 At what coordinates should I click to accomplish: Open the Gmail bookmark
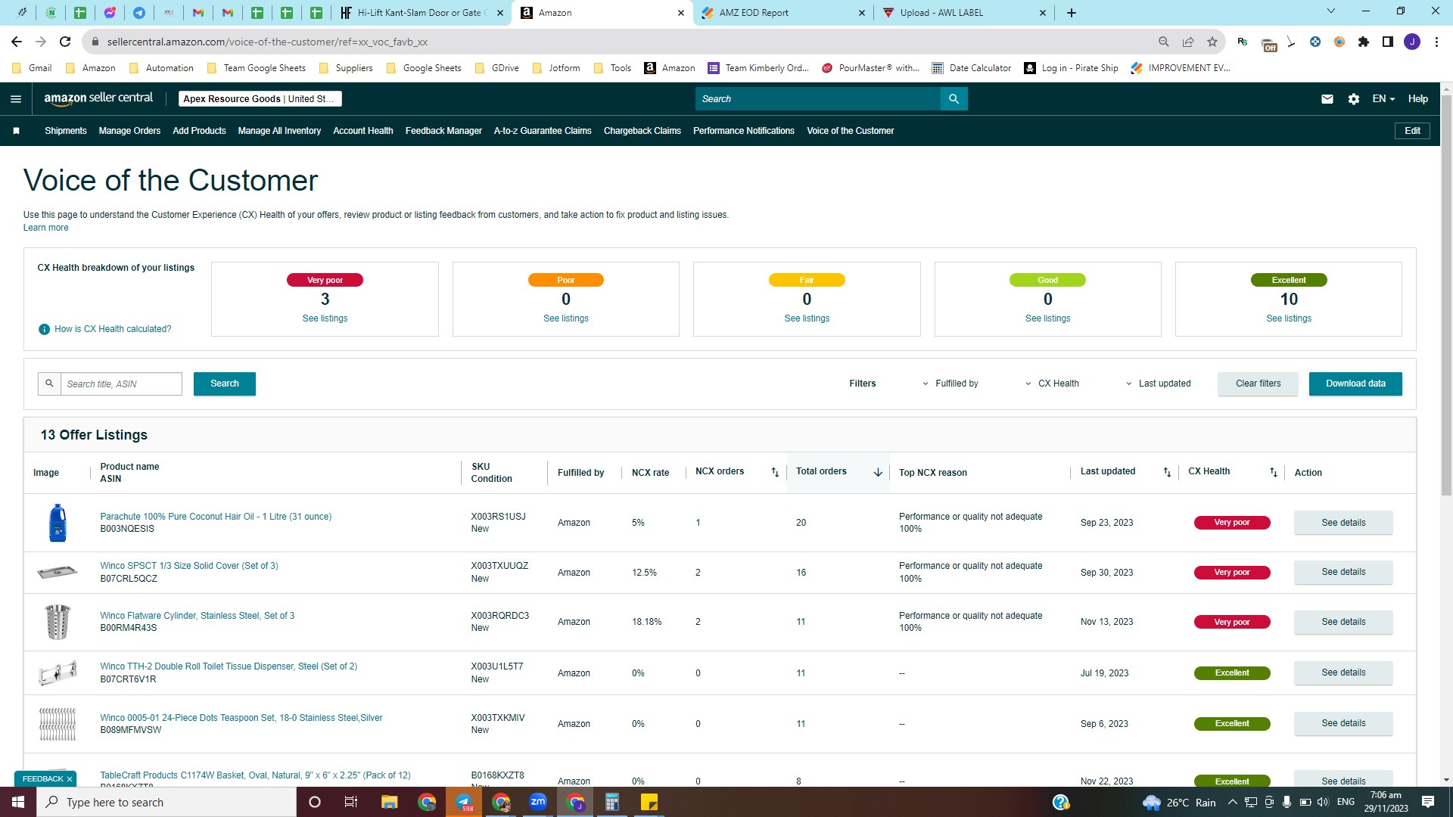pyautogui.click(x=32, y=68)
